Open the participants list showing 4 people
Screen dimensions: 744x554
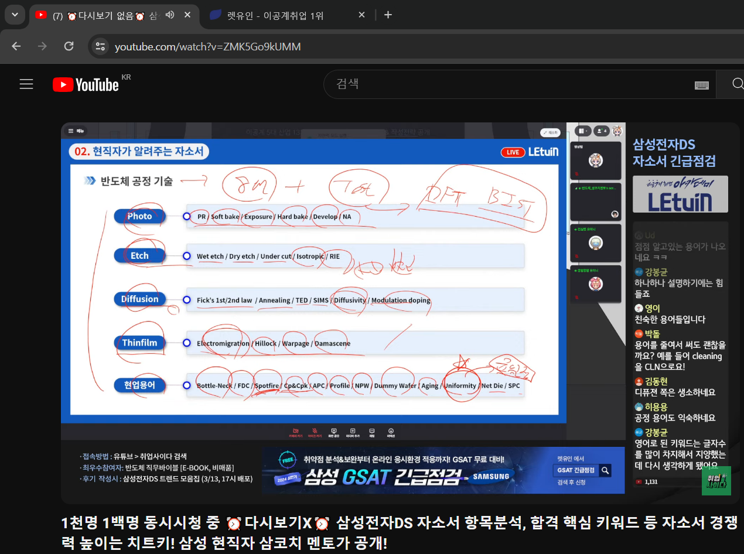(600, 131)
